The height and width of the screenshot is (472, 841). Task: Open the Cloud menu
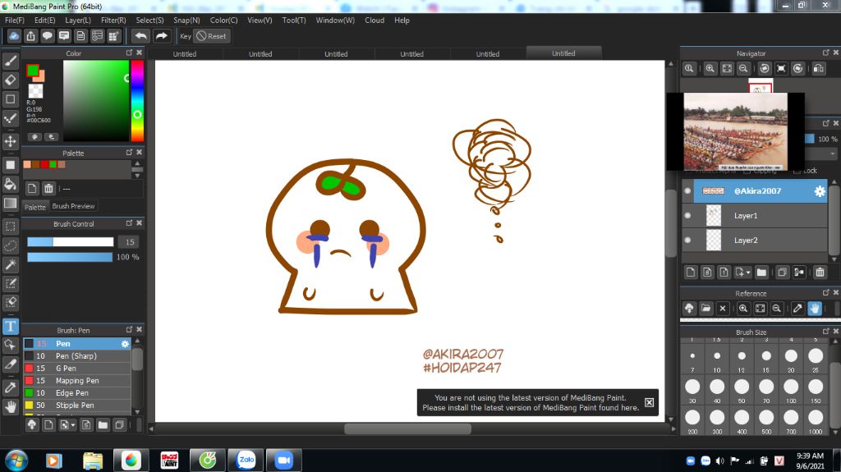pos(375,21)
